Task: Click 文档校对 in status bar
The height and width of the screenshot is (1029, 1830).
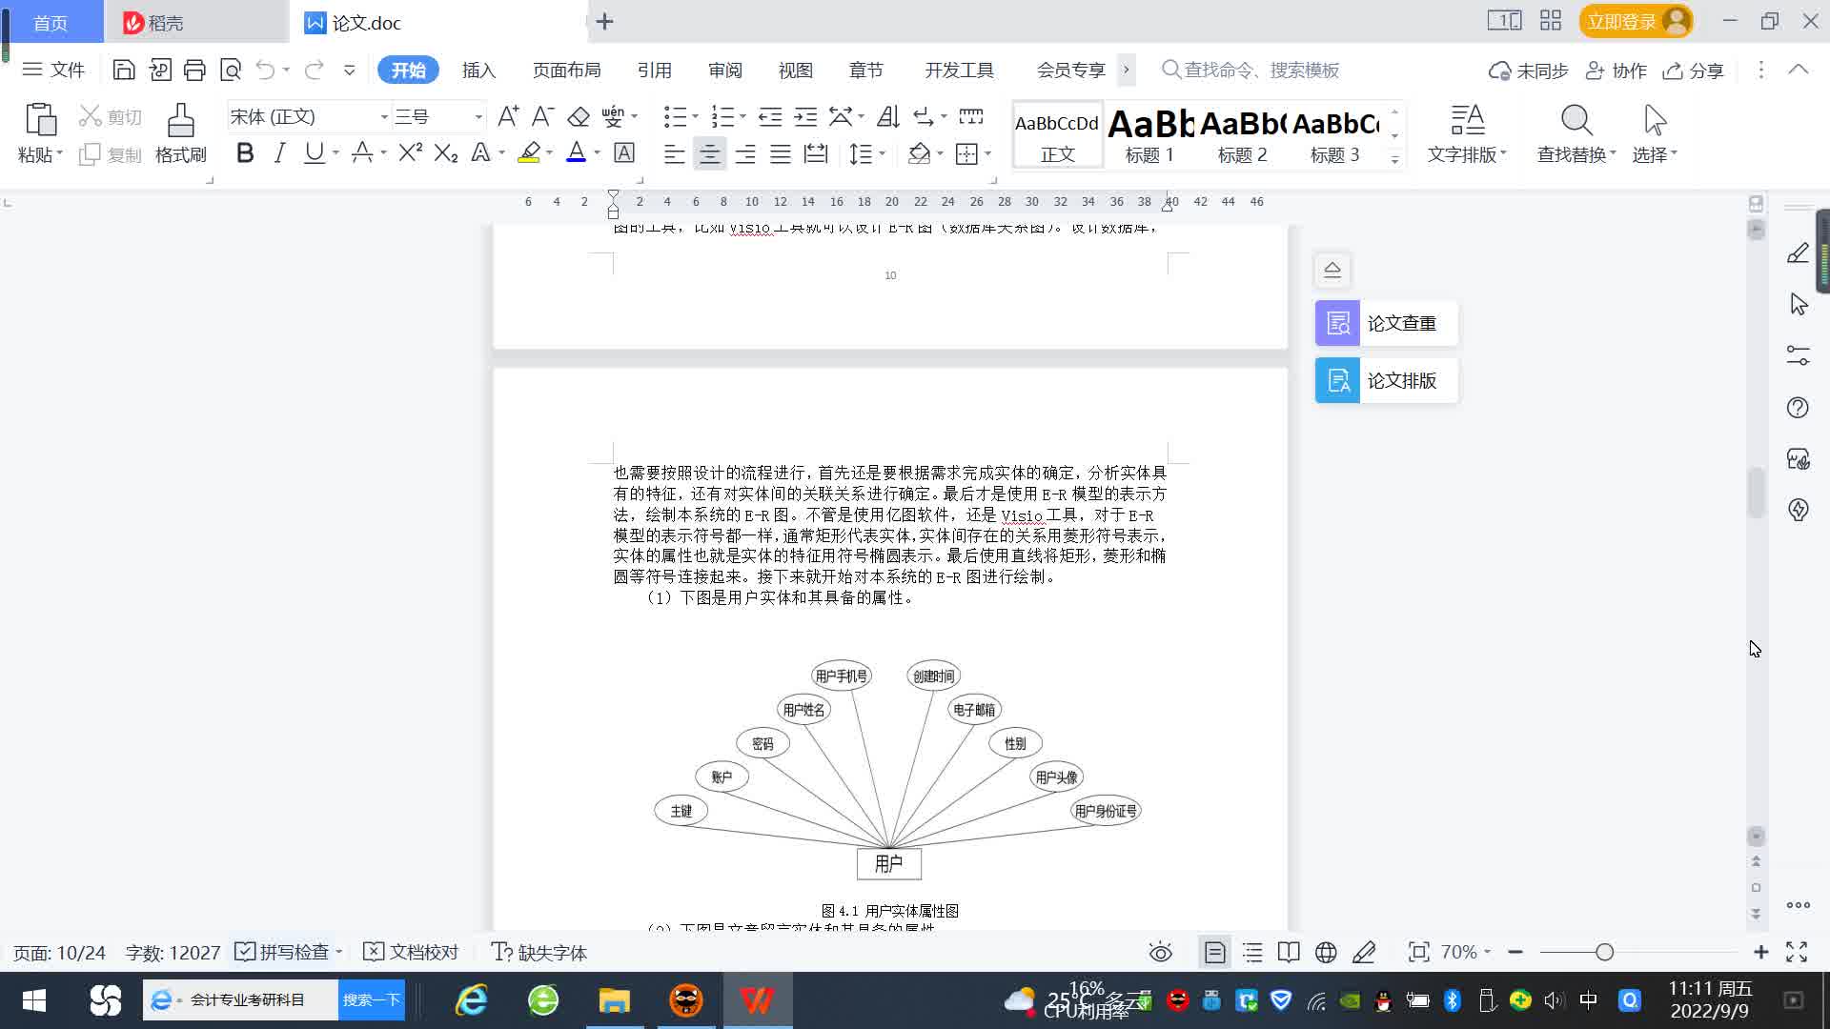Action: (x=412, y=952)
